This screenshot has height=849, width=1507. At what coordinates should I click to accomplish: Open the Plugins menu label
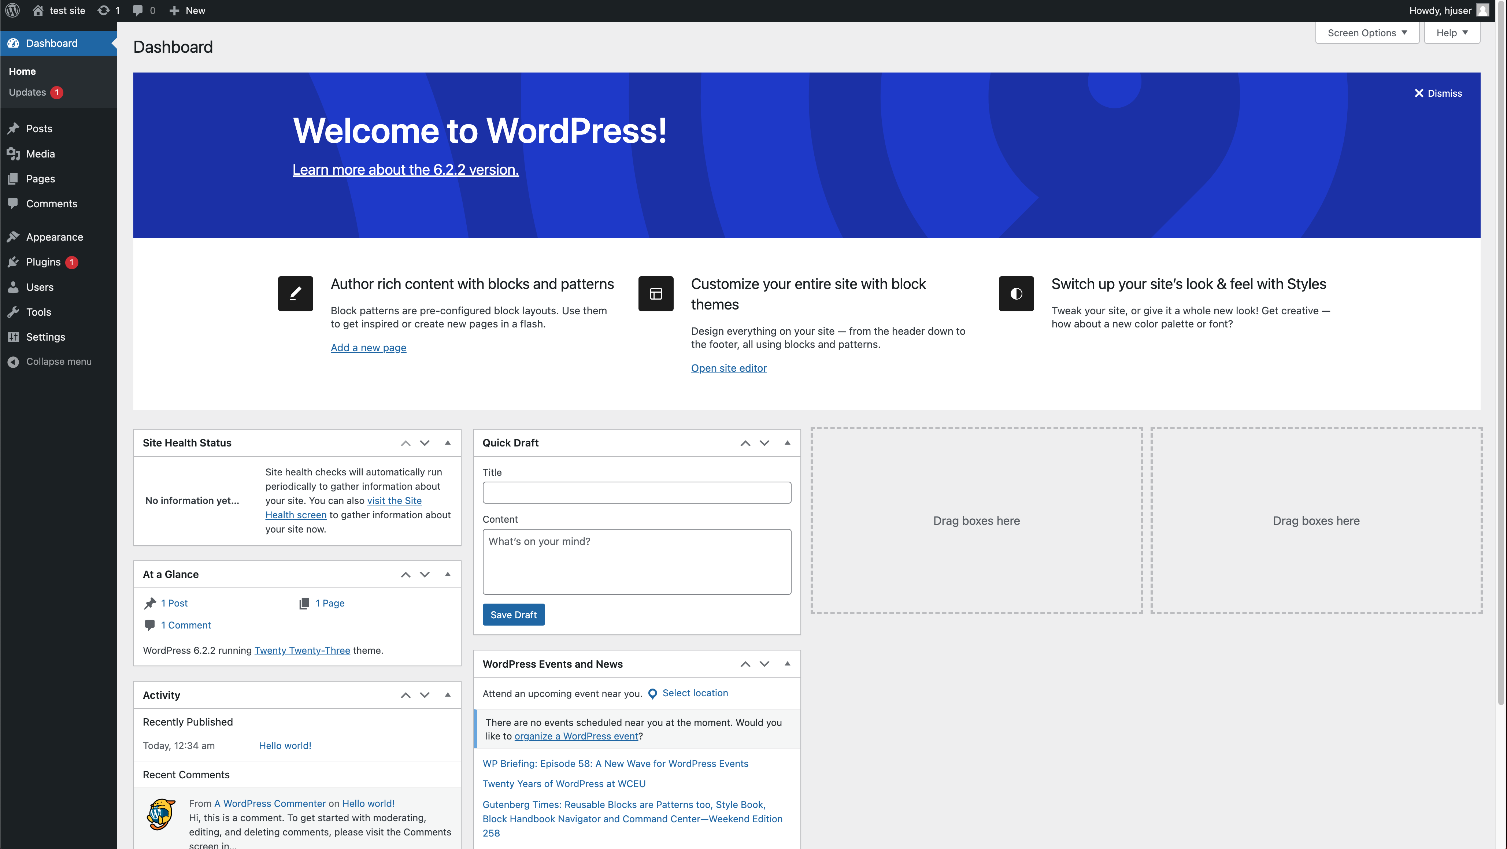pyautogui.click(x=43, y=262)
